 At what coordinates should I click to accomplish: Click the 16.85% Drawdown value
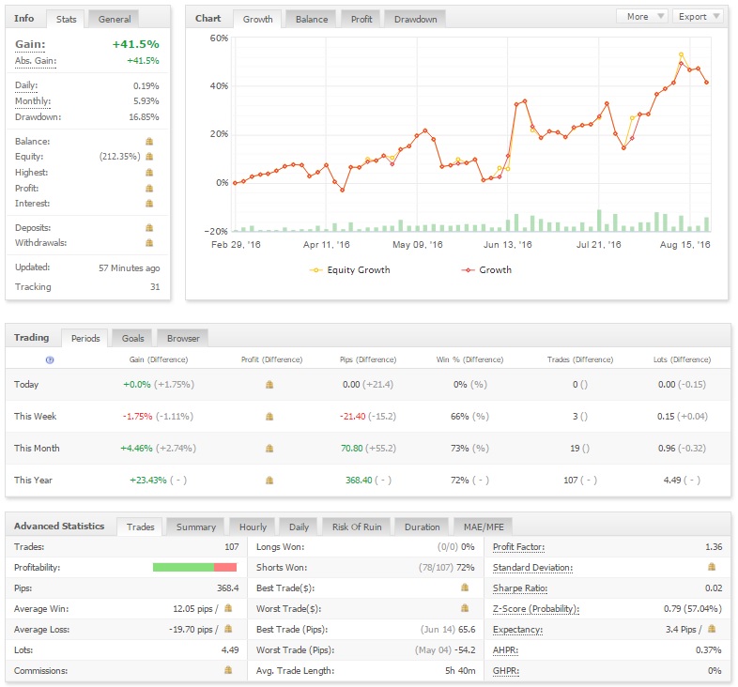click(x=144, y=117)
